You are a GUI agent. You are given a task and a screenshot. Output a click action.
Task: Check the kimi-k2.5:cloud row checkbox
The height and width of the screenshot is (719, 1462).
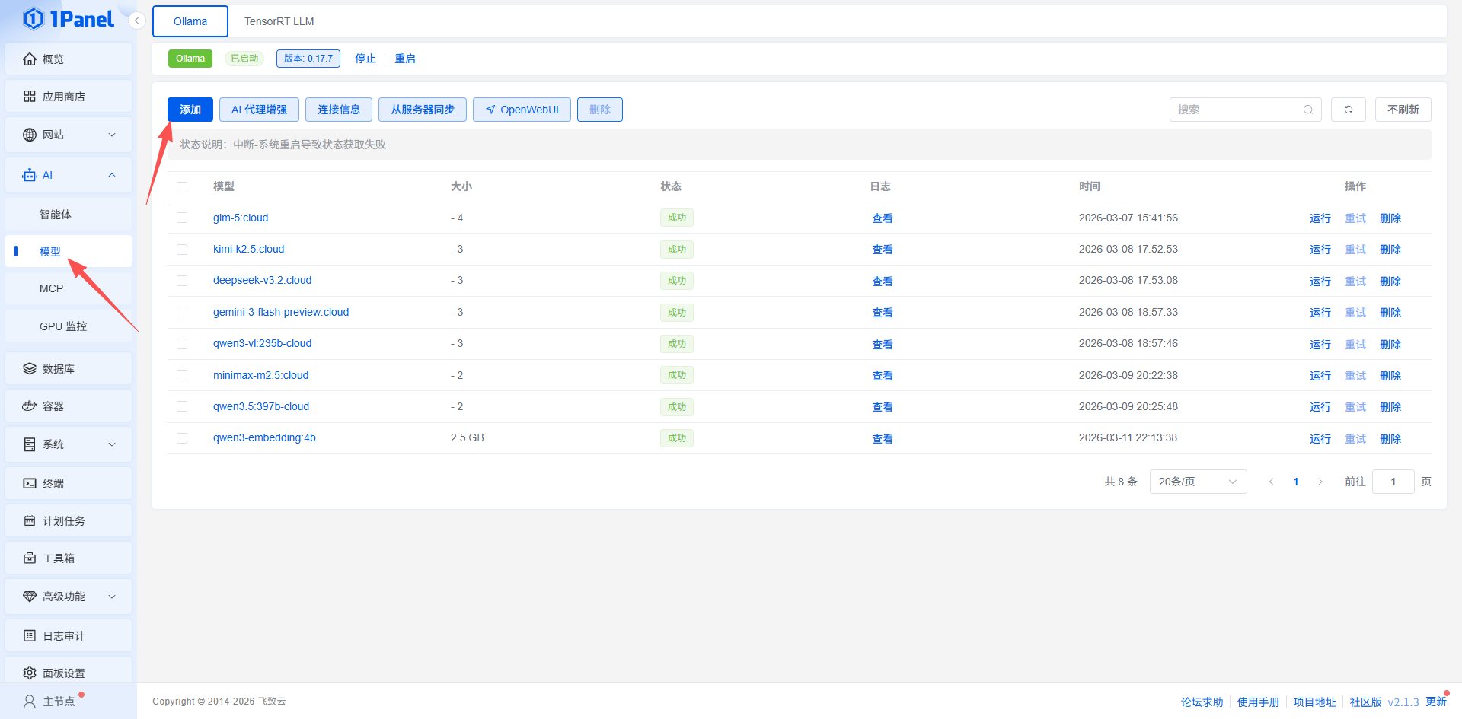click(182, 250)
